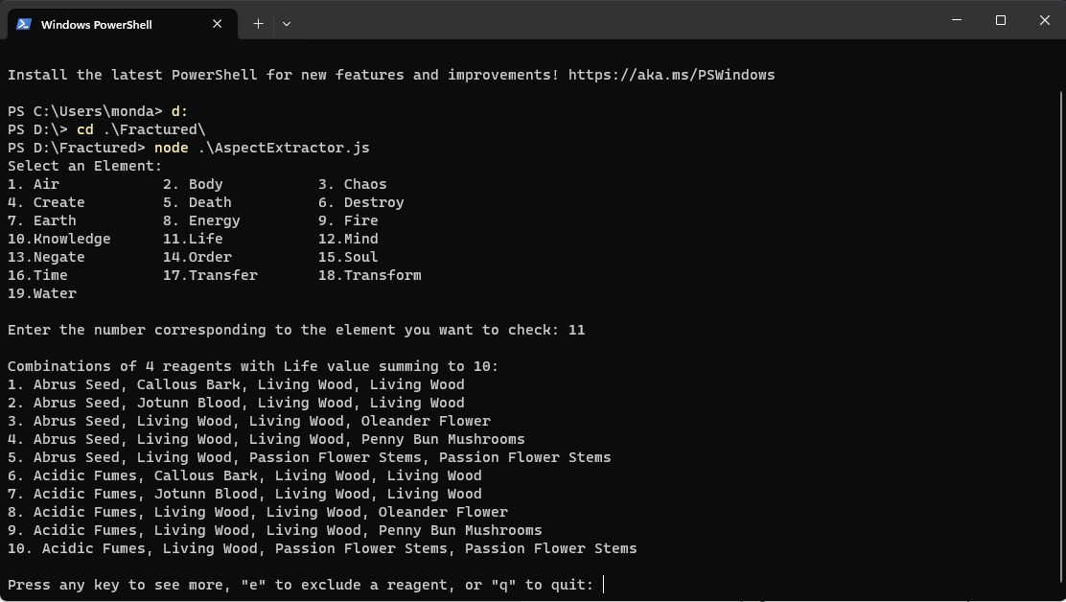Click the "18.Transform" element entry
Image resolution: width=1066 pixels, height=602 pixels.
[x=370, y=275]
